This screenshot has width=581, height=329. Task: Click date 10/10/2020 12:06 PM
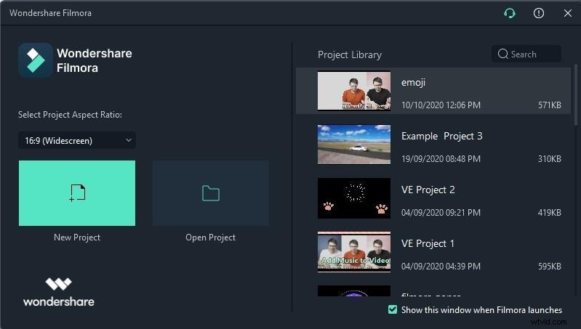tap(441, 105)
